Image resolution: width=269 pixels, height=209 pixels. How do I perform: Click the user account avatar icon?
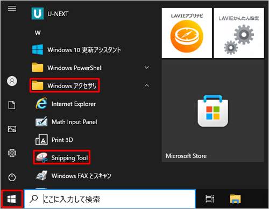[x=12, y=81]
